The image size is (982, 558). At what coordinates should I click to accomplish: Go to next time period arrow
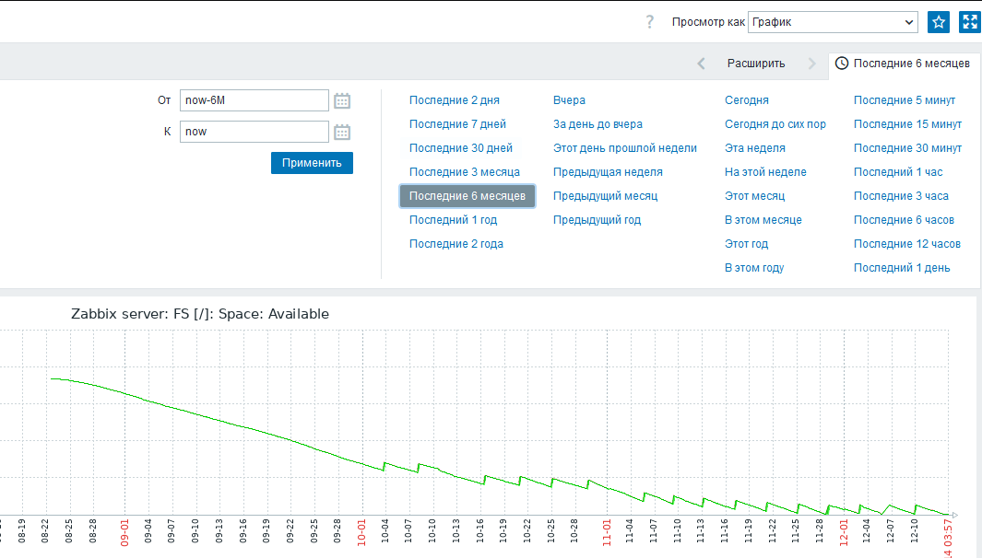coord(811,64)
